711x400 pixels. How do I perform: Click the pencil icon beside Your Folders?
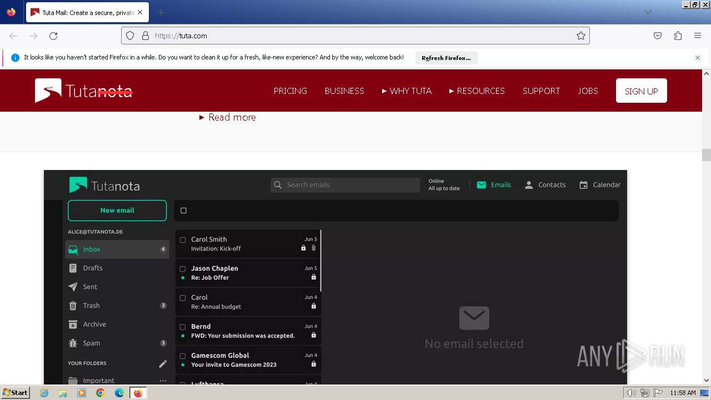tap(163, 364)
